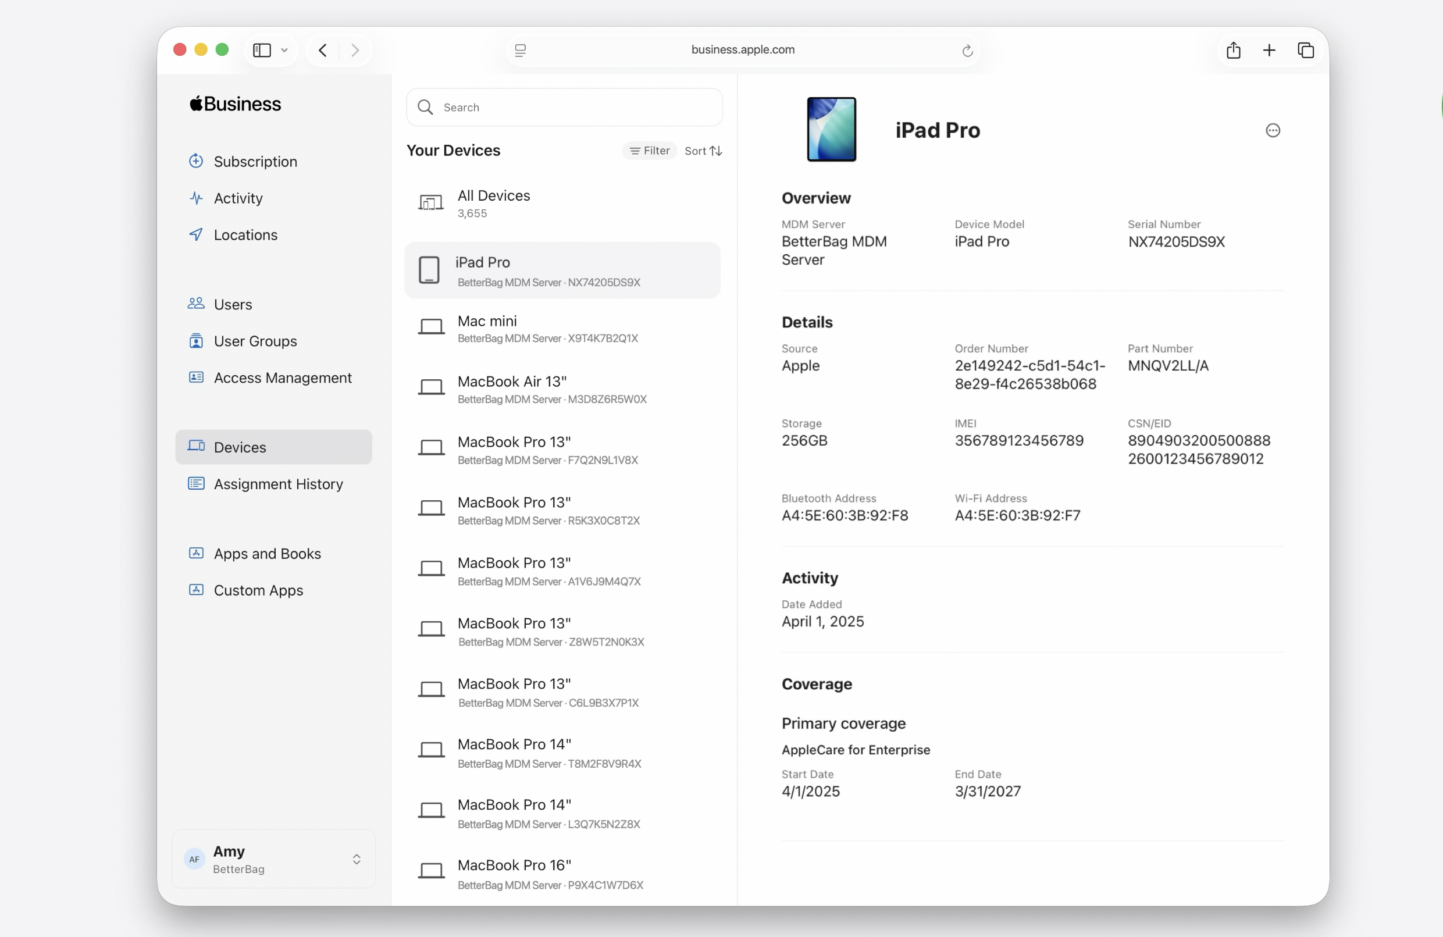Focus the device Search field

(x=564, y=108)
